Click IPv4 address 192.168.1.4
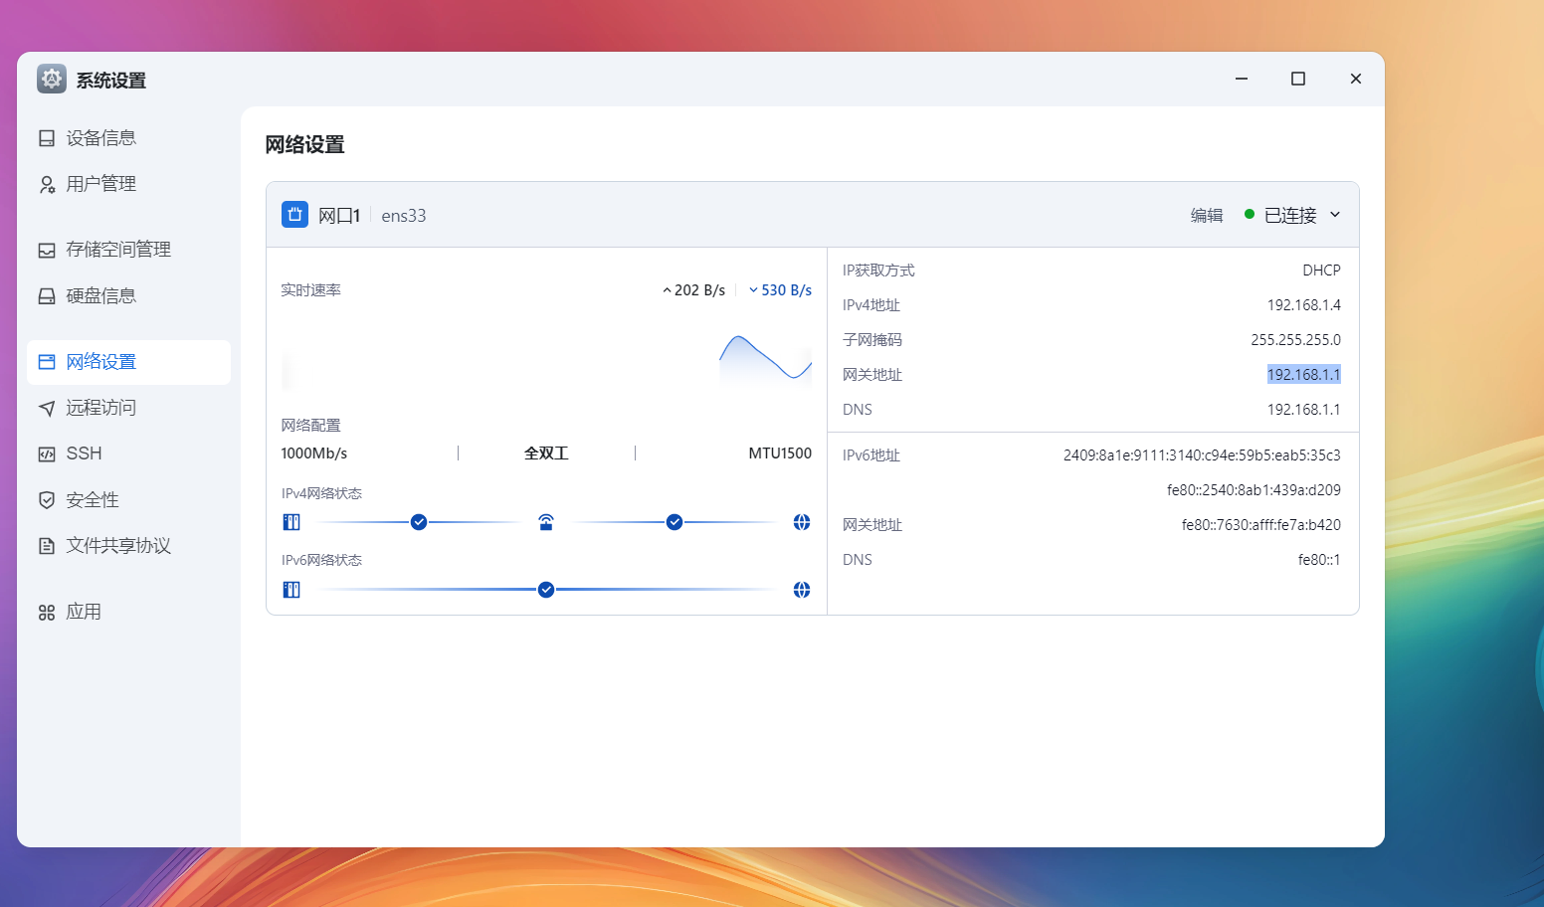This screenshot has height=907, width=1544. click(x=1303, y=305)
